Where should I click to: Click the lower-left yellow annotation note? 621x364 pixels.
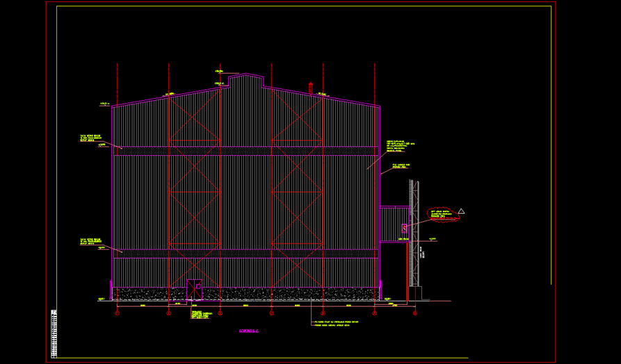click(x=90, y=241)
